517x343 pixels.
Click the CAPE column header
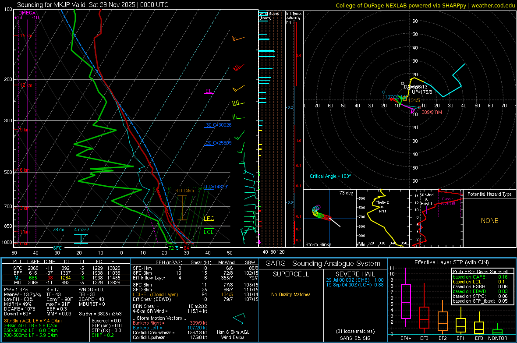[x=33, y=262]
